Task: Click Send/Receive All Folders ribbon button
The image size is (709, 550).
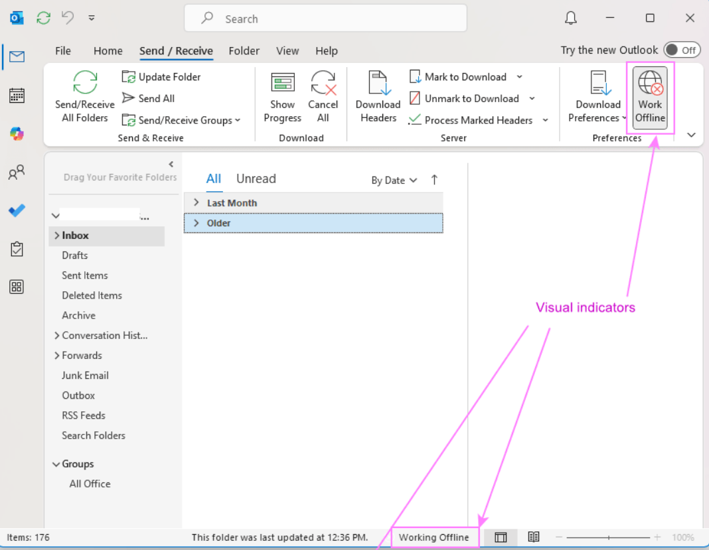Action: point(84,97)
